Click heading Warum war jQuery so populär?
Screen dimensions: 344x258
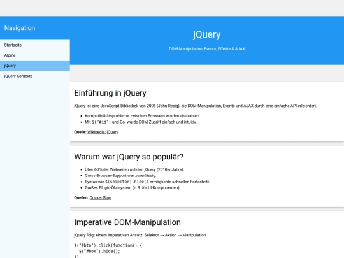129,157
